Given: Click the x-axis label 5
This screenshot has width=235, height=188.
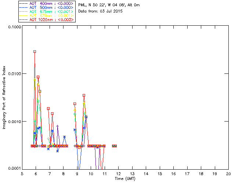Looking at the screenshot, I should coord(22,174).
